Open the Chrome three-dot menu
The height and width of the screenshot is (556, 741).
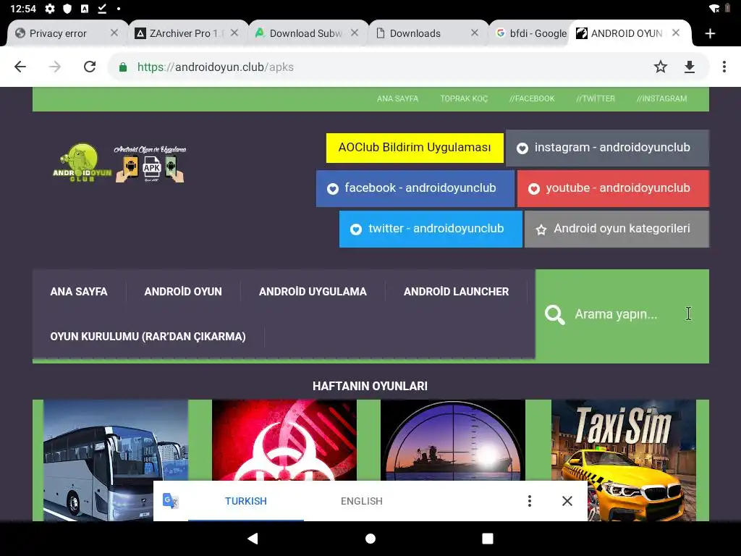click(724, 67)
